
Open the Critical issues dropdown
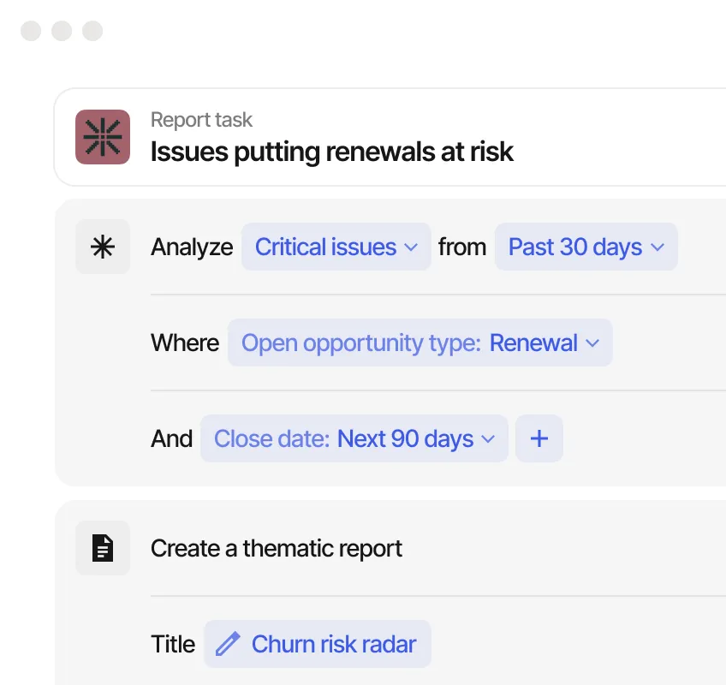(x=336, y=247)
